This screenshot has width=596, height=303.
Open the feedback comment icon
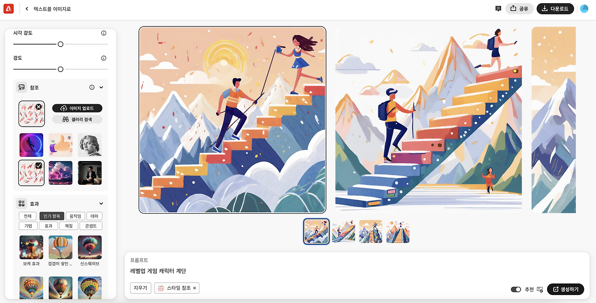tap(498, 8)
